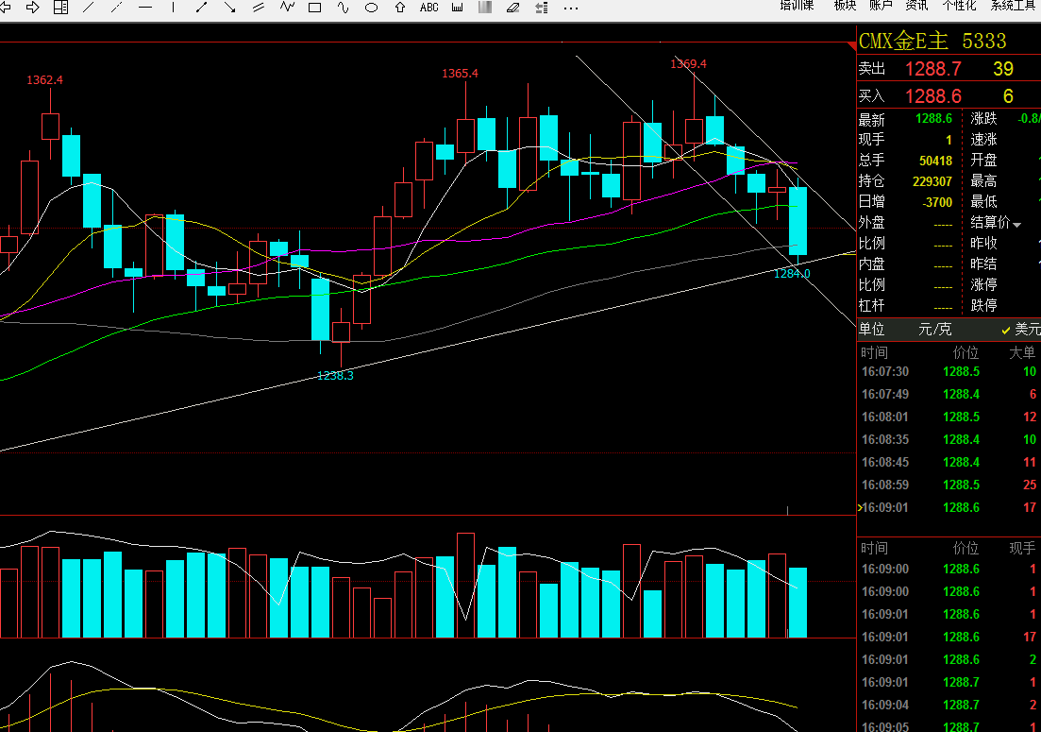
Task: Select the eraser tool
Action: point(512,8)
